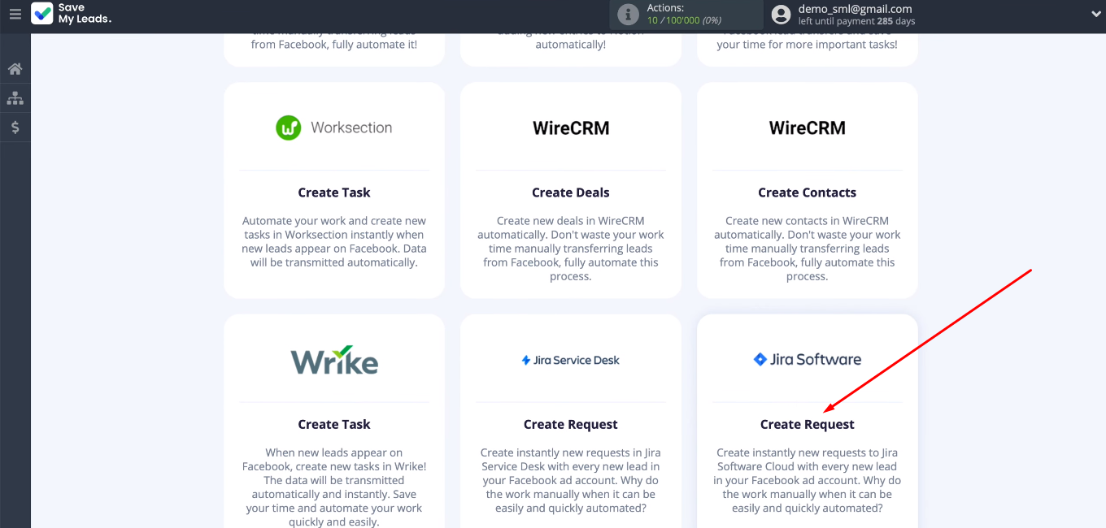Click the Wrike description paragraph

coord(334,487)
